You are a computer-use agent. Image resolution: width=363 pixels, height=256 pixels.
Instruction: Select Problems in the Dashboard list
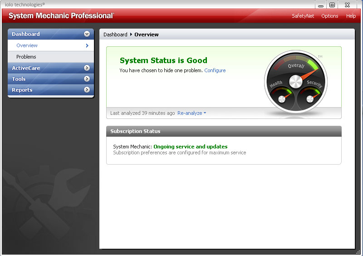[51, 57]
